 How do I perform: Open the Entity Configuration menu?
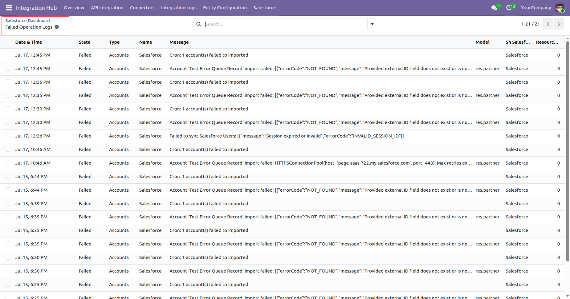pos(225,8)
